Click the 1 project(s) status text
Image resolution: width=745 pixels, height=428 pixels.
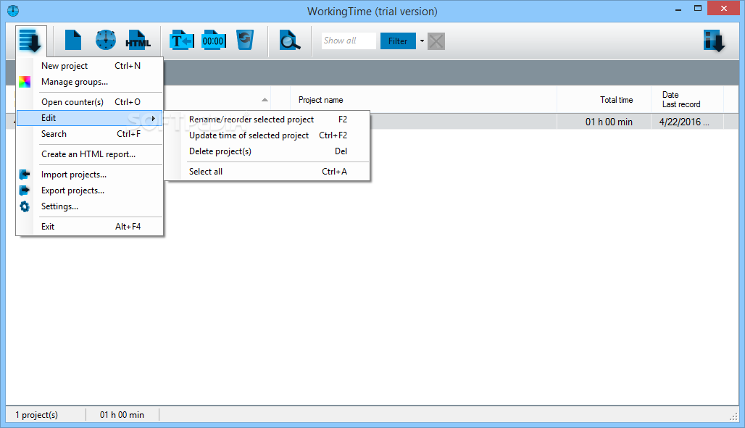pyautogui.click(x=36, y=415)
